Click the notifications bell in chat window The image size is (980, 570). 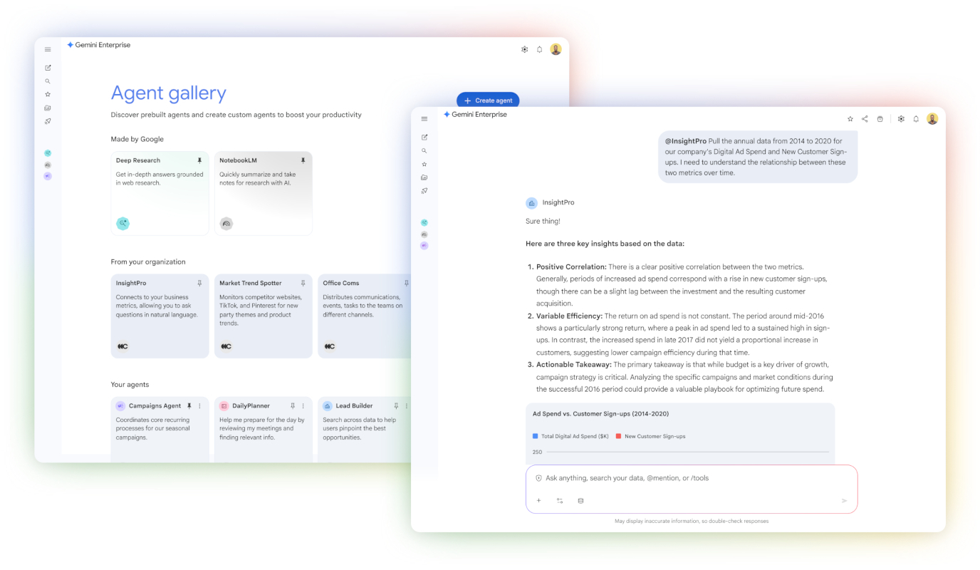click(916, 119)
